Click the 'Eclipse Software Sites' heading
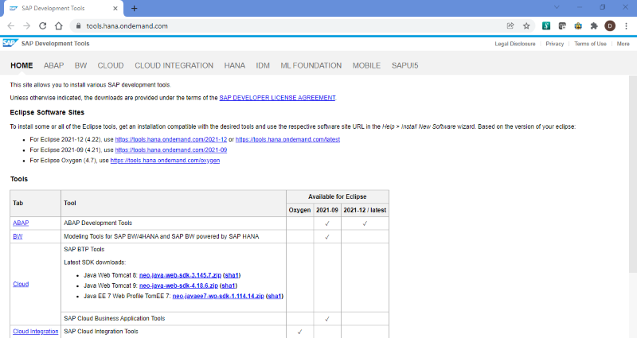This screenshot has height=338, width=637. click(x=47, y=112)
